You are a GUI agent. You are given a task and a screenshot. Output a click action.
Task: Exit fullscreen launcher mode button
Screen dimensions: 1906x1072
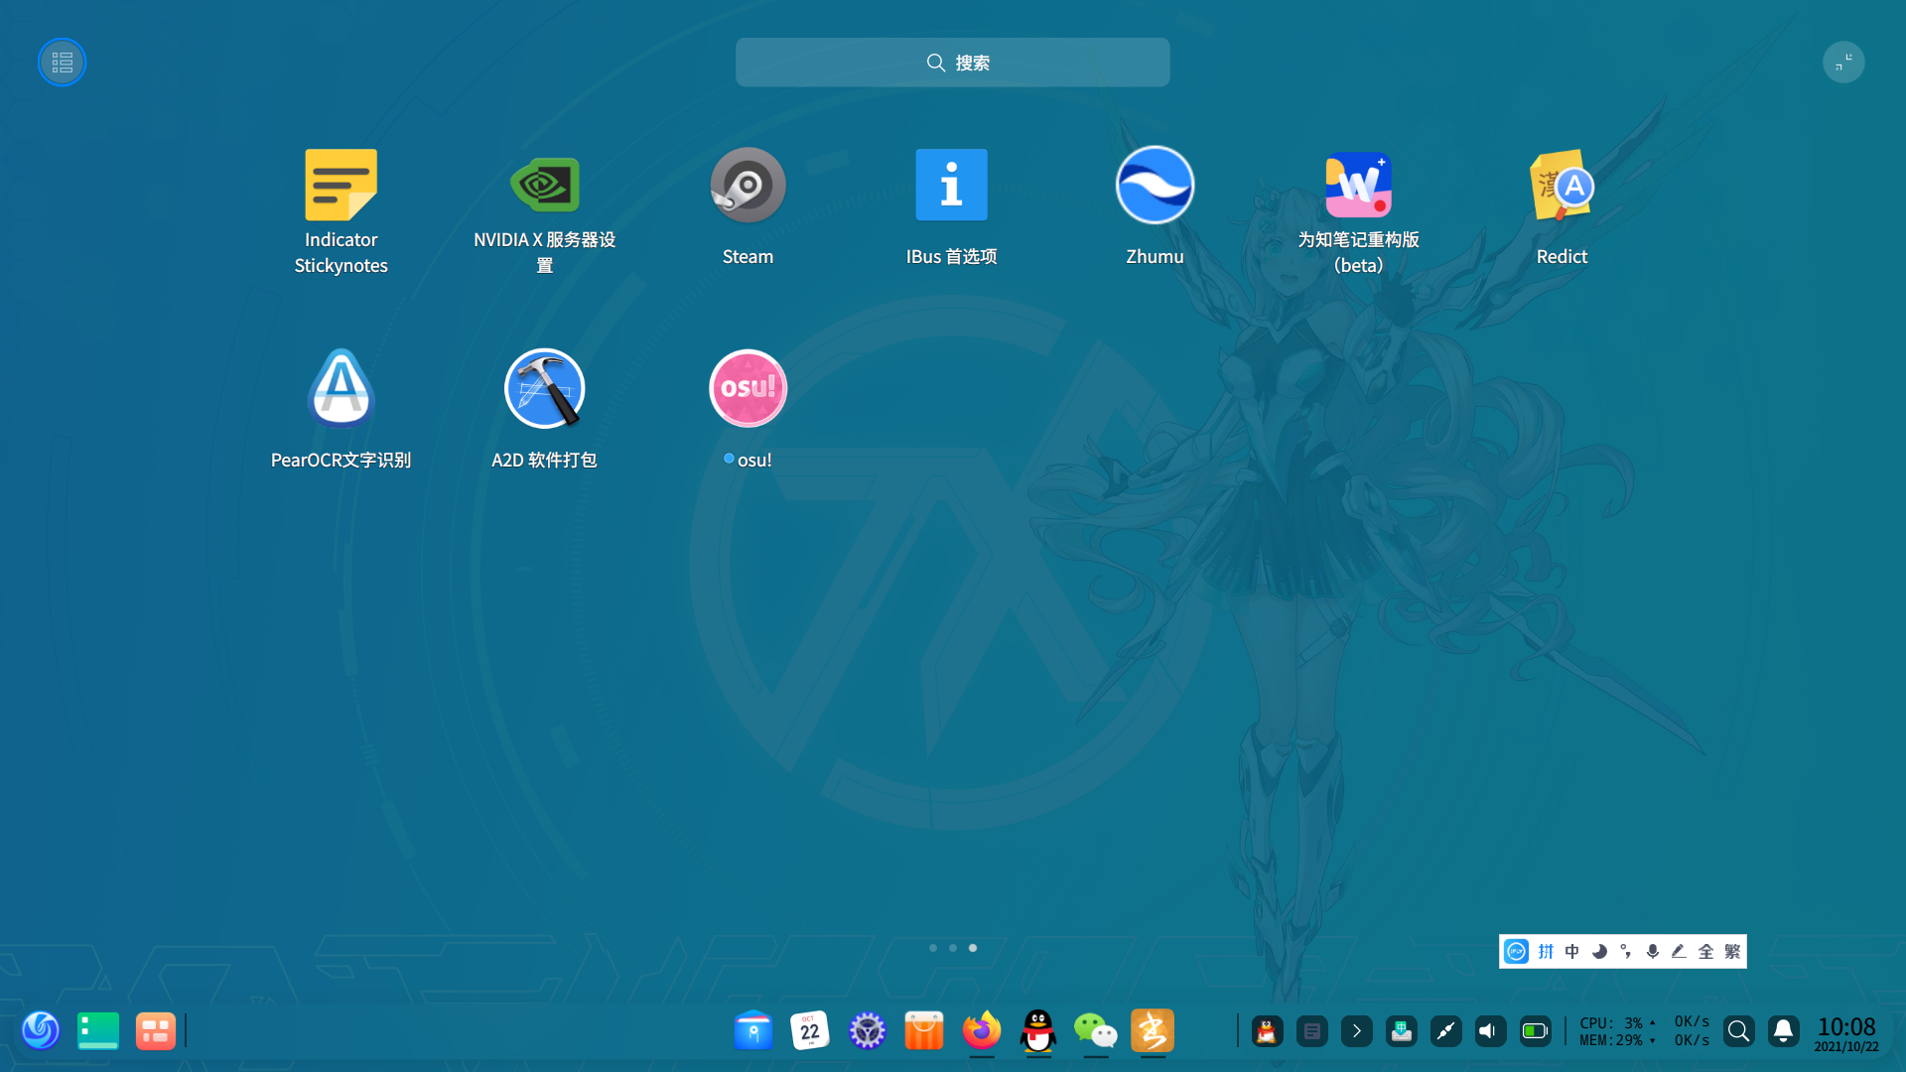point(1843,63)
